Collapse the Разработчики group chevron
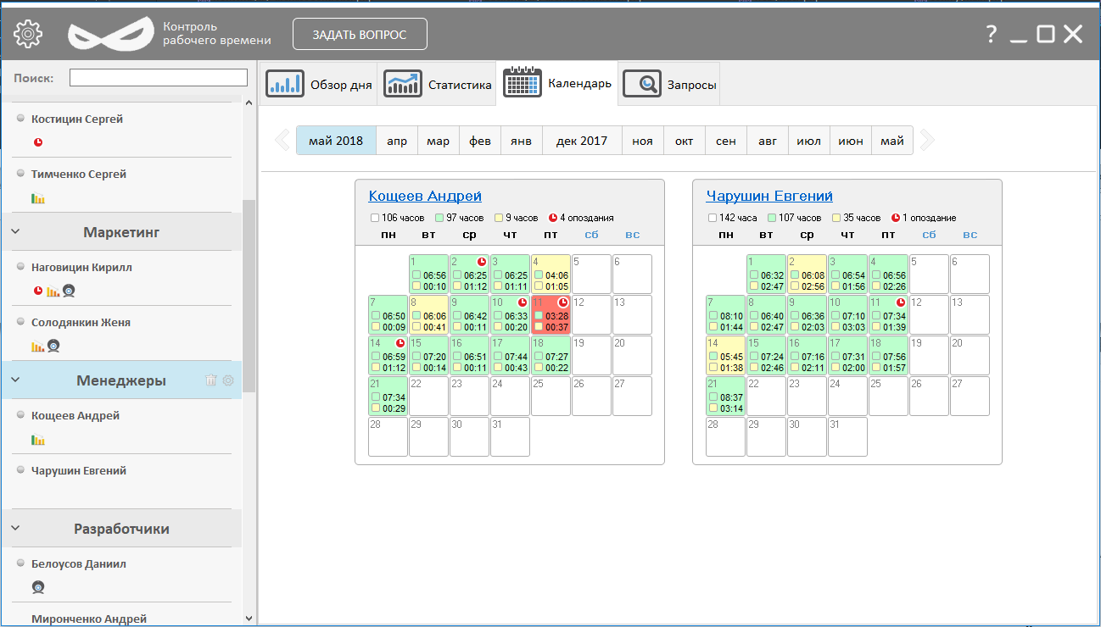This screenshot has height=627, width=1101. [x=15, y=529]
